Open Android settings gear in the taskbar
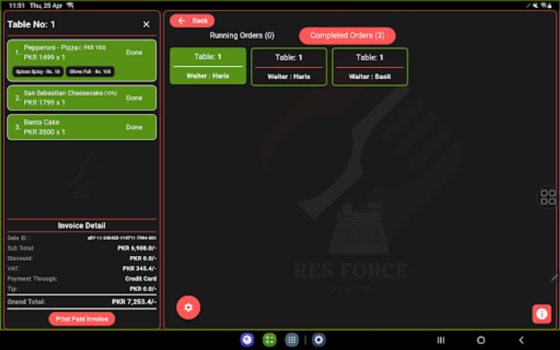This screenshot has width=560, height=350. tap(319, 340)
